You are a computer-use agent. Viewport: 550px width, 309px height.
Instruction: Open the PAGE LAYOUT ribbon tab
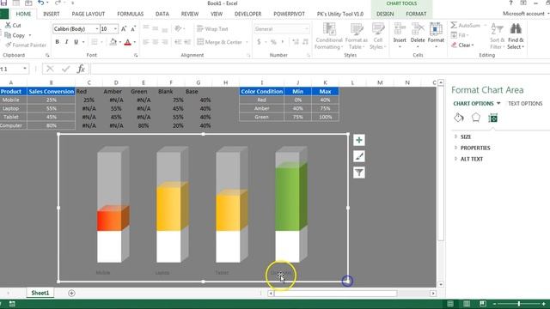pyautogui.click(x=88, y=14)
